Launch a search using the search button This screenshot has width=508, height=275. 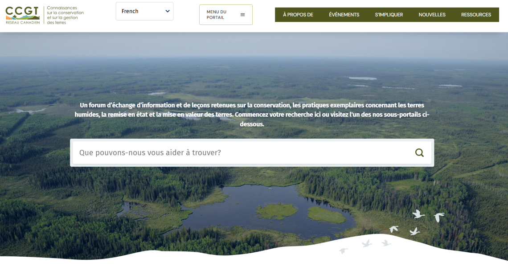(x=419, y=152)
